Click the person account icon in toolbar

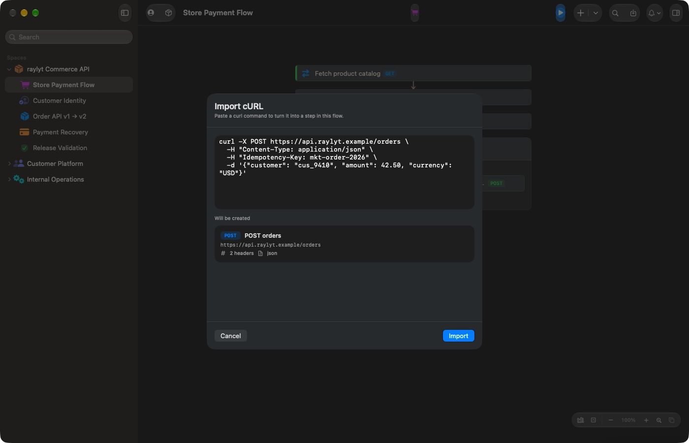[151, 13]
